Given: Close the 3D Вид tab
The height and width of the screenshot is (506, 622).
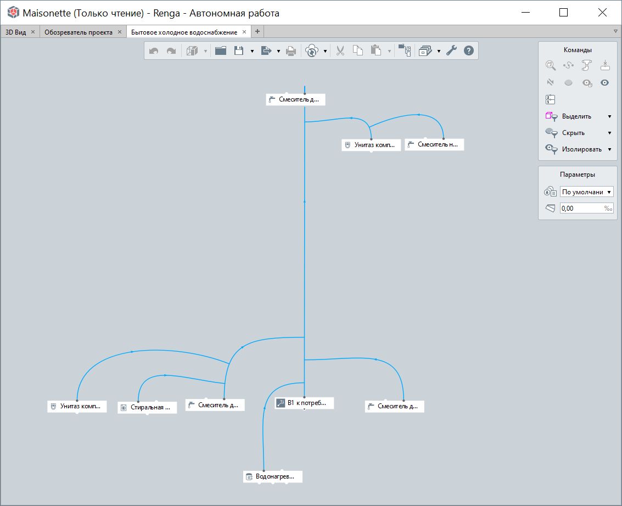Looking at the screenshot, I should (33, 32).
